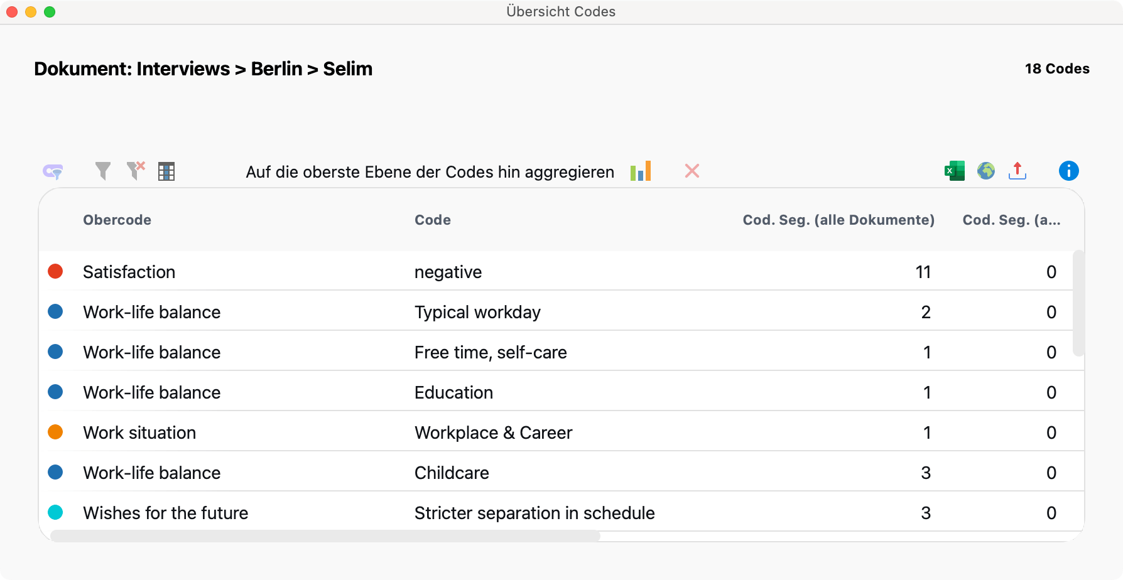This screenshot has height=580, width=1123.
Task: Click the filter funnel icon
Action: [103, 171]
